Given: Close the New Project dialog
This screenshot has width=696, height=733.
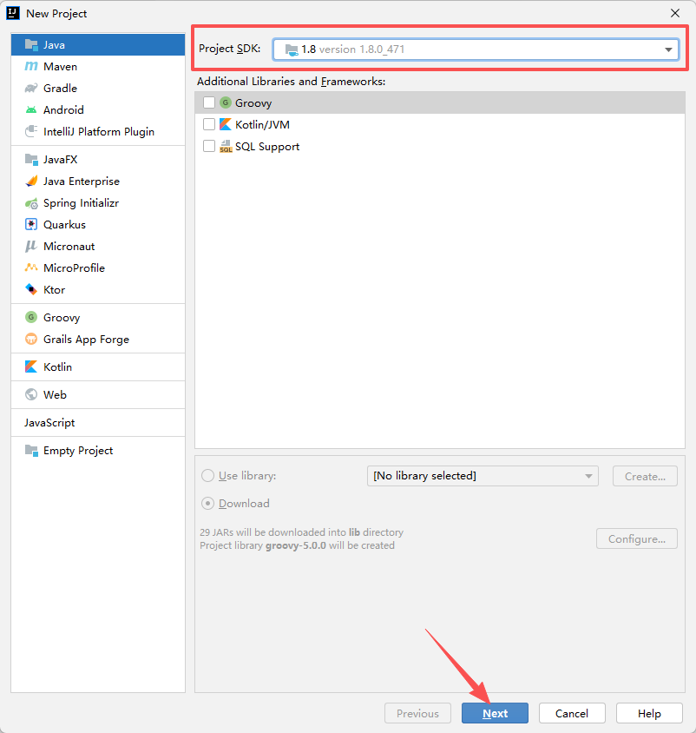Looking at the screenshot, I should tap(675, 13).
